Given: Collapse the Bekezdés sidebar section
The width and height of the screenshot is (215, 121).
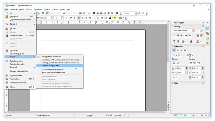Looking at the screenshot, I should pyautogui.click(x=173, y=46).
